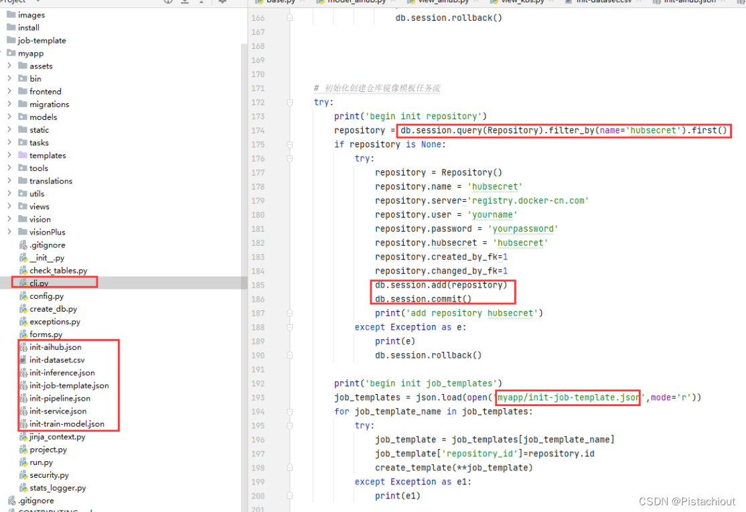746x512 pixels.
Task: Click the init-inference.json file icon
Action: 23,373
